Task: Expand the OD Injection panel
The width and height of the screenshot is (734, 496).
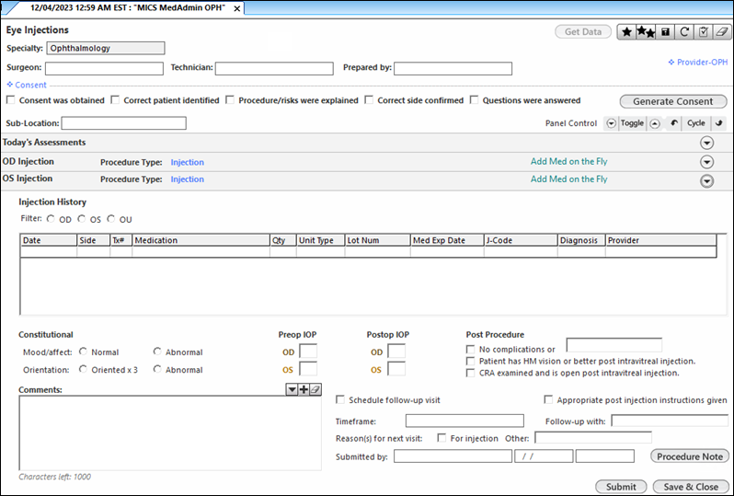Action: [706, 162]
